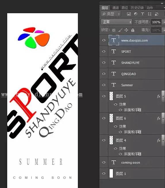Viewport: 165px width, 188px height.
Task: Click the T icon of SPORT layer
Action: point(114,51)
